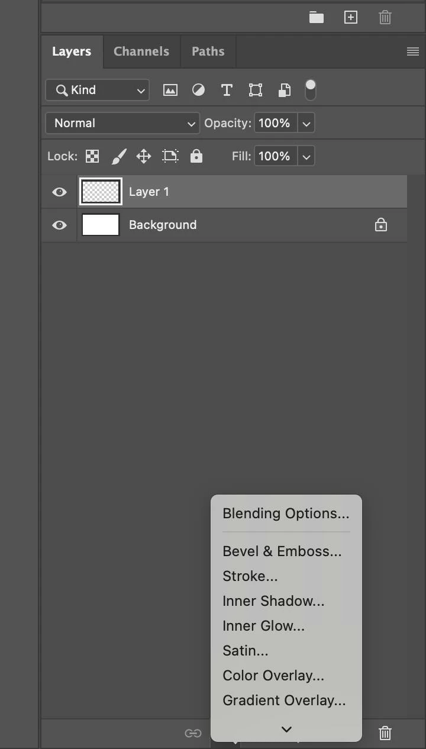
Task: Choose Stroke... from the layer style menu
Action: (x=250, y=576)
